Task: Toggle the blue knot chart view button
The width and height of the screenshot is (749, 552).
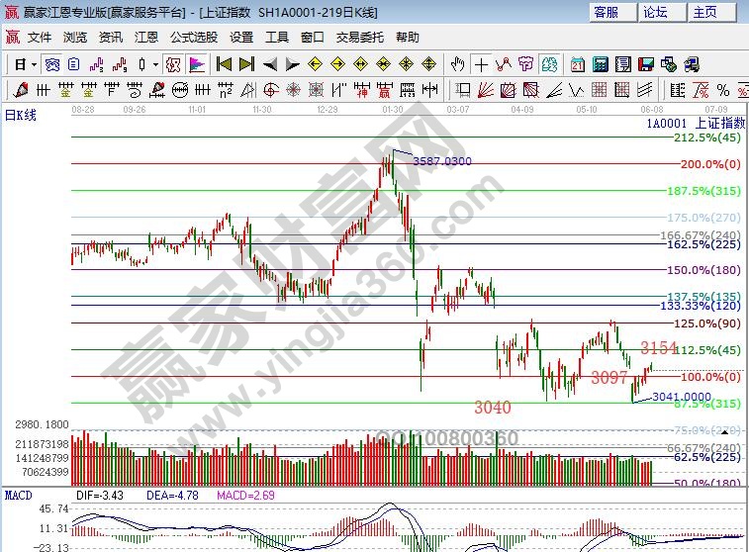Action: (x=51, y=64)
